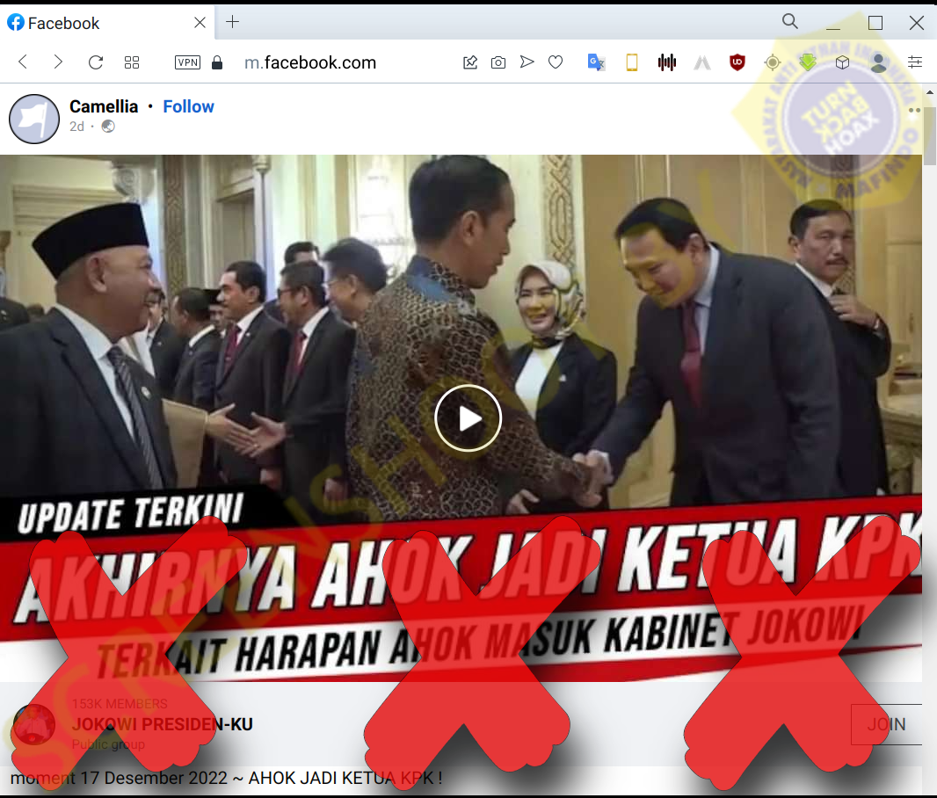The width and height of the screenshot is (937, 798).
Task: Click the browser back arrow
Action: (24, 62)
